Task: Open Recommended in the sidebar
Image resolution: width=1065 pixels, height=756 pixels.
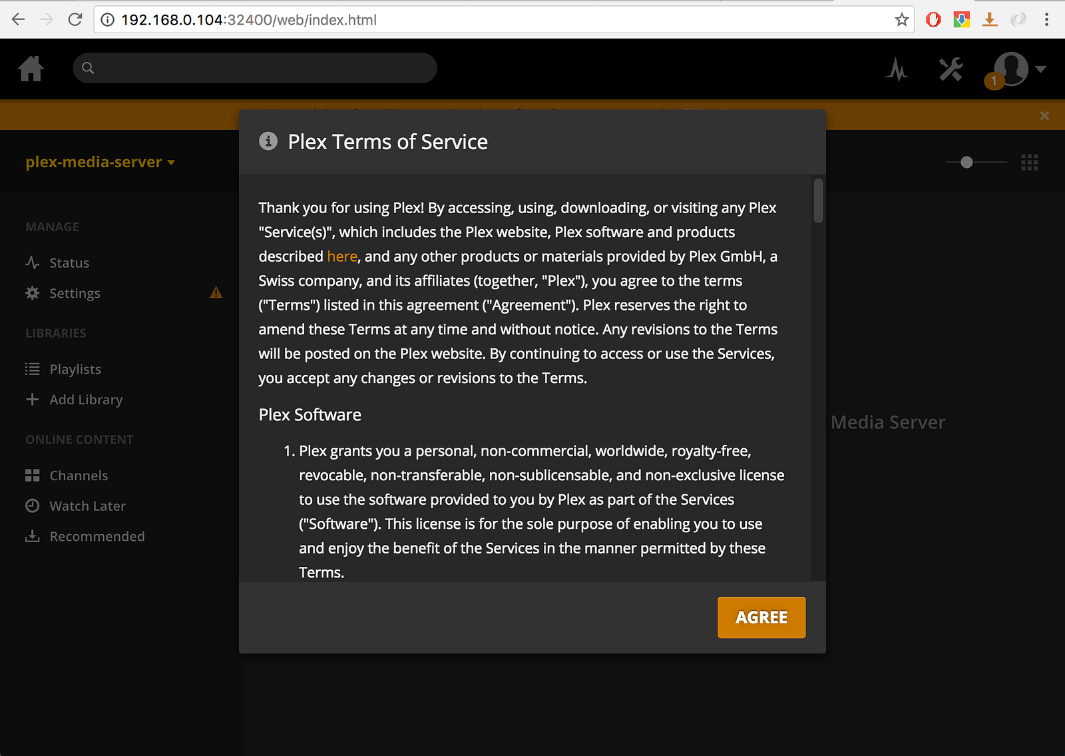Action: [97, 537]
